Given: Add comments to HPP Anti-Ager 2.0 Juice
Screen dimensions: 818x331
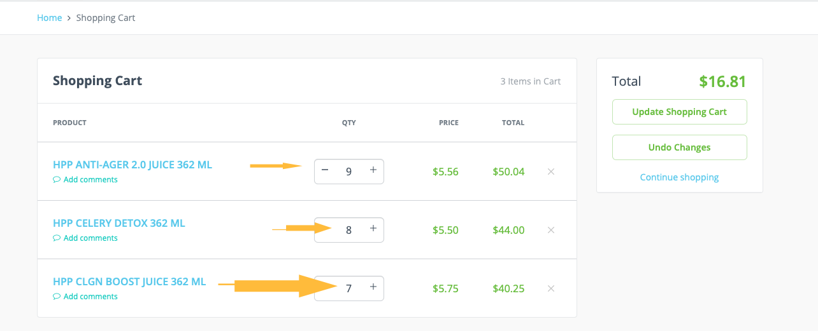Looking at the screenshot, I should [90, 180].
